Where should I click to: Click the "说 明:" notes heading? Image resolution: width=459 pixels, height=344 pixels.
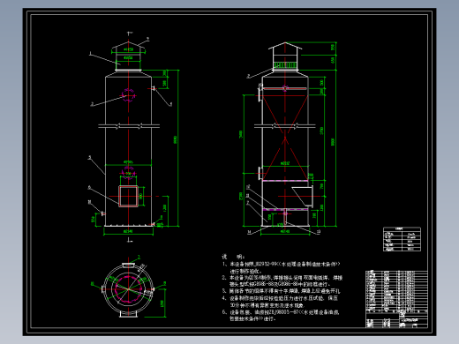[233, 257]
